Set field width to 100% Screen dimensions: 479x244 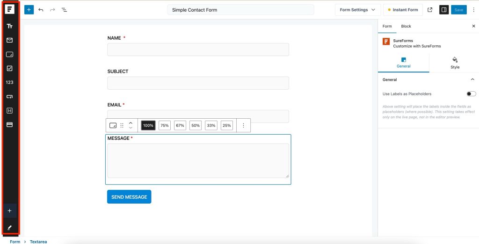tap(148, 126)
